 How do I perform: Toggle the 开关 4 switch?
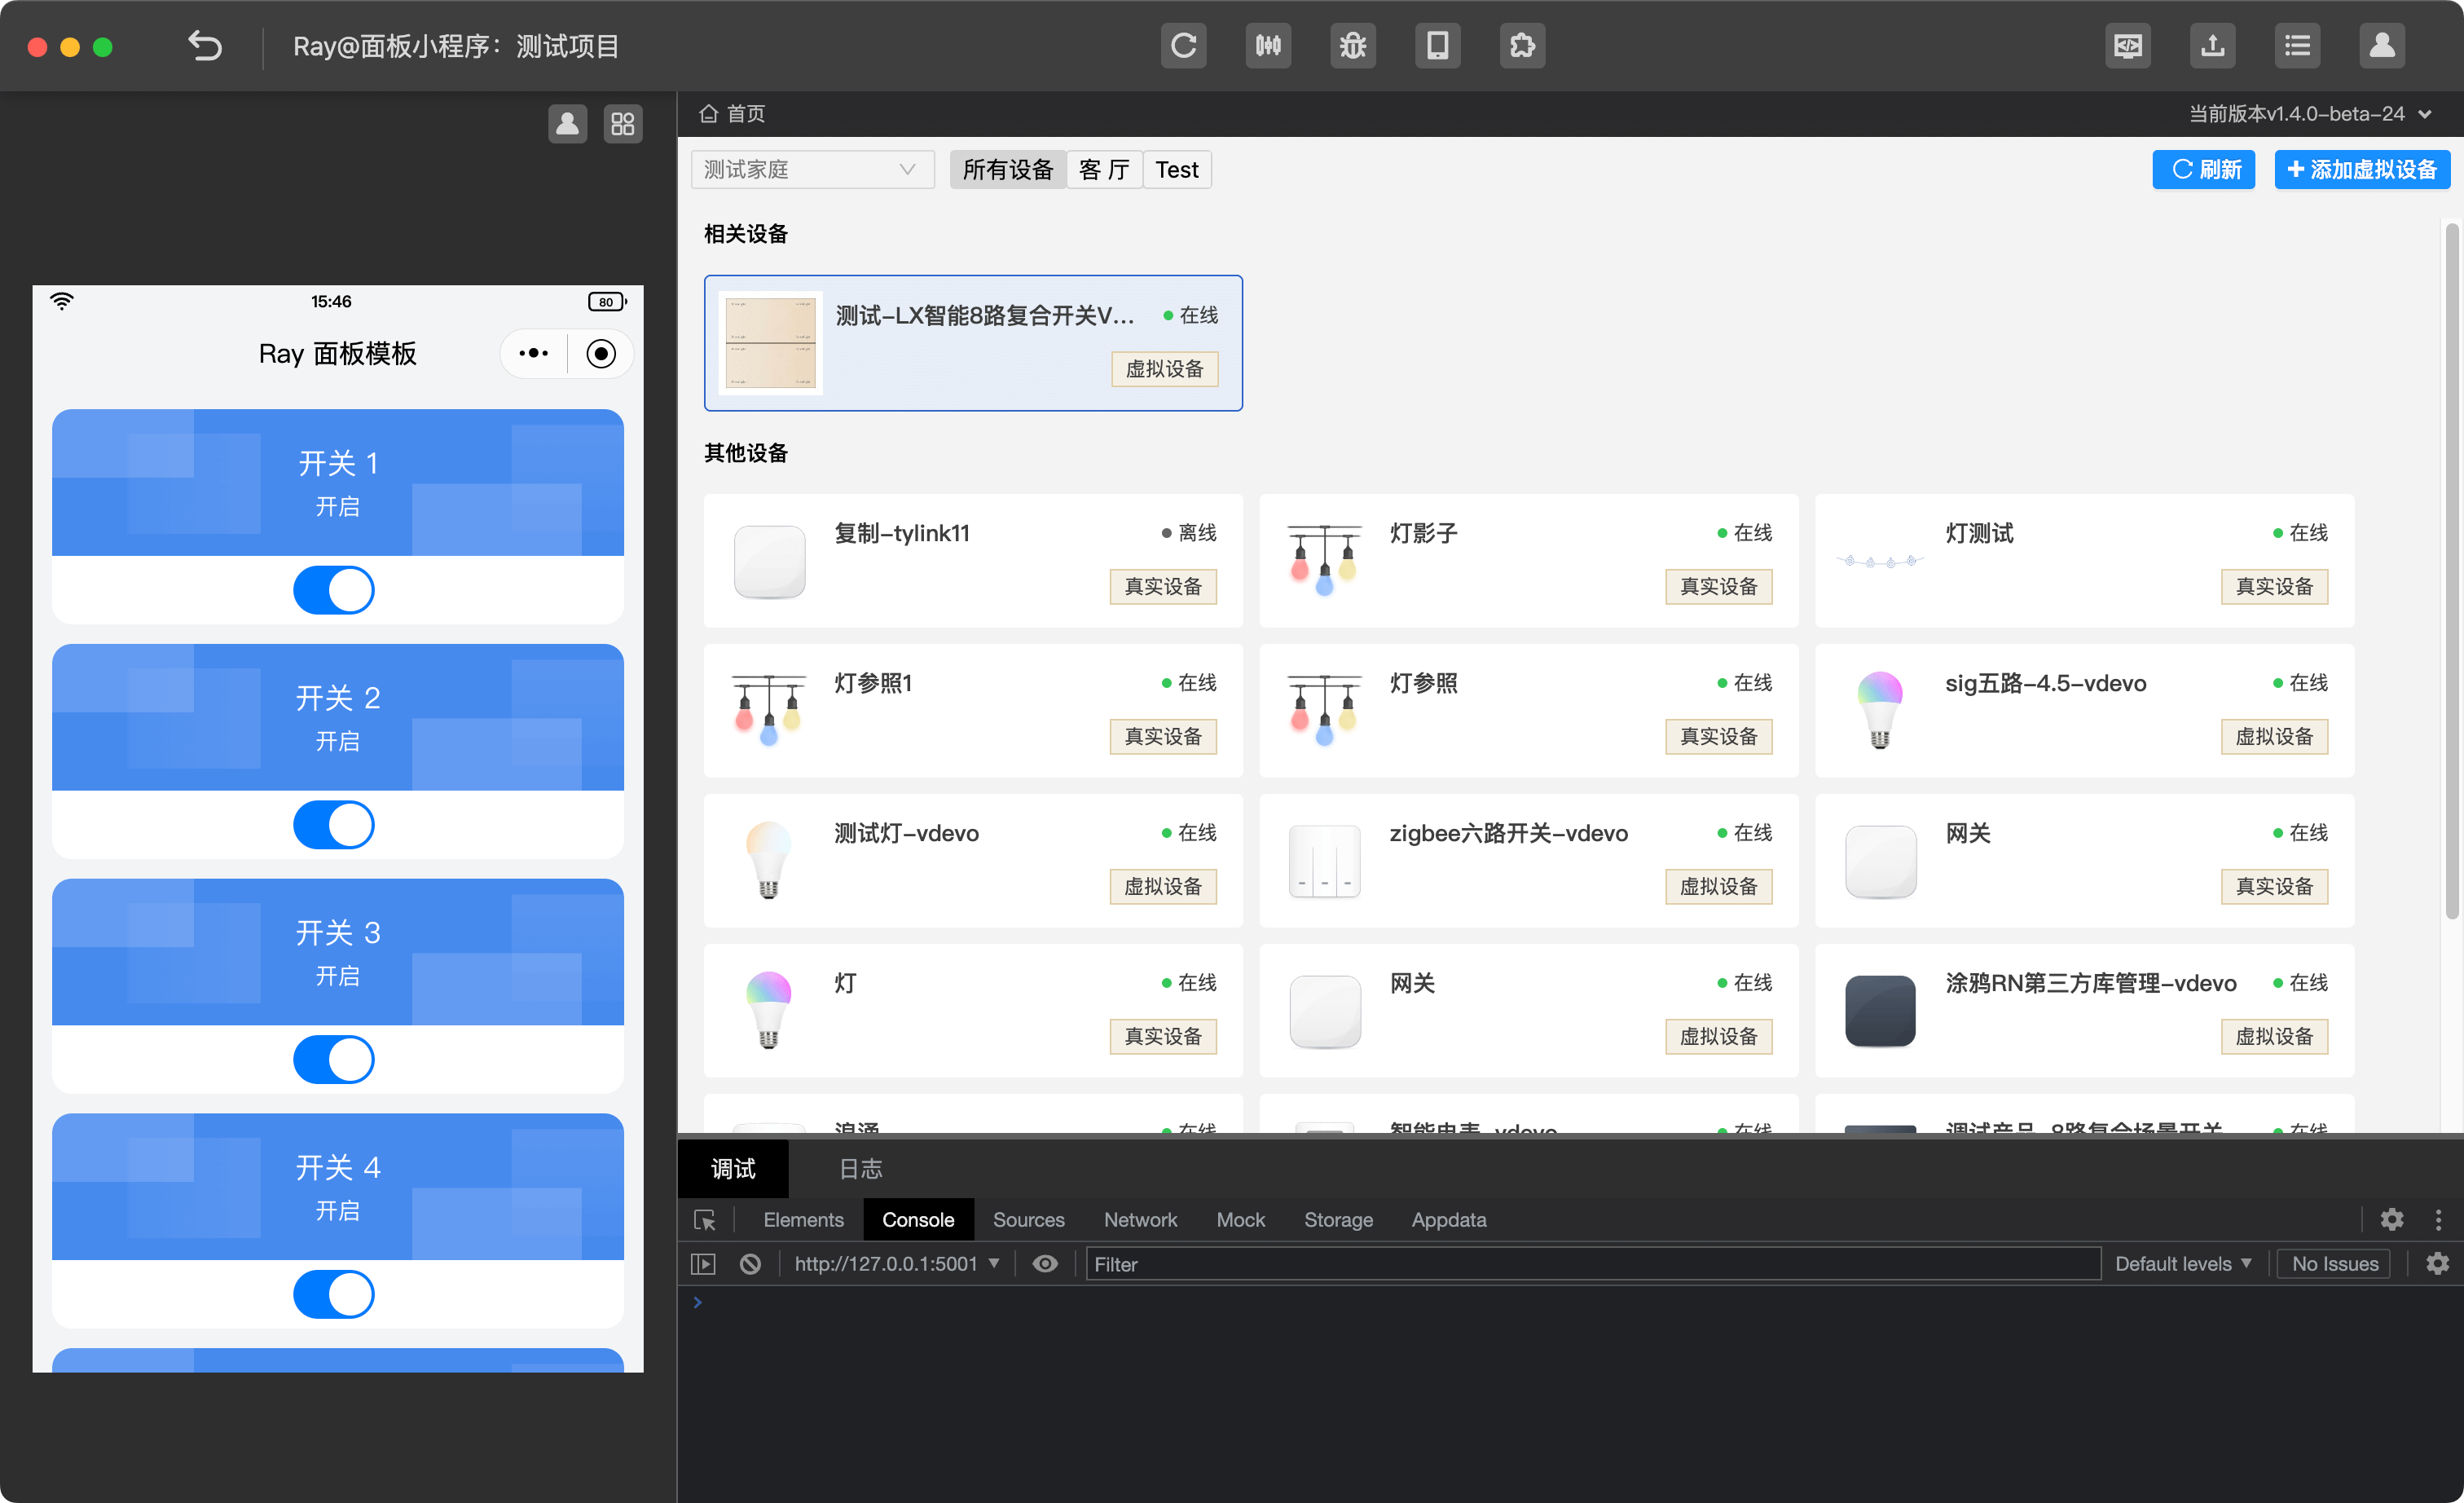334,1294
